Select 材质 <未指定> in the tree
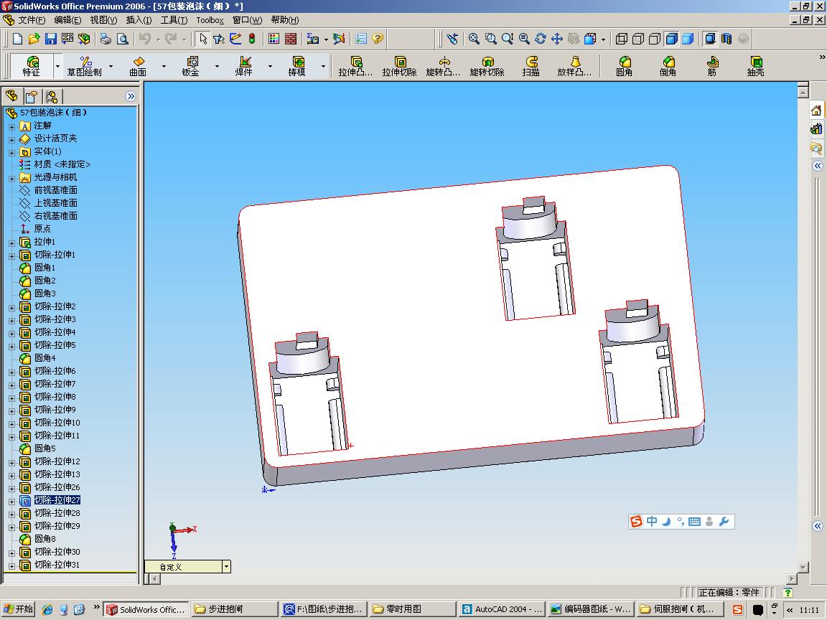Viewport: 827px width, 620px height. pos(62,164)
